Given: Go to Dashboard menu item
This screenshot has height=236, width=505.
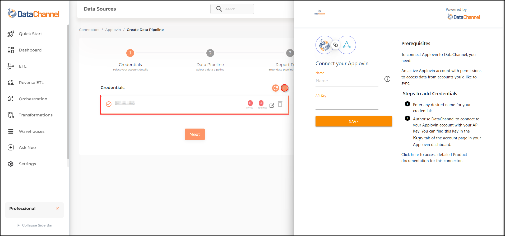Looking at the screenshot, I should [x=30, y=50].
